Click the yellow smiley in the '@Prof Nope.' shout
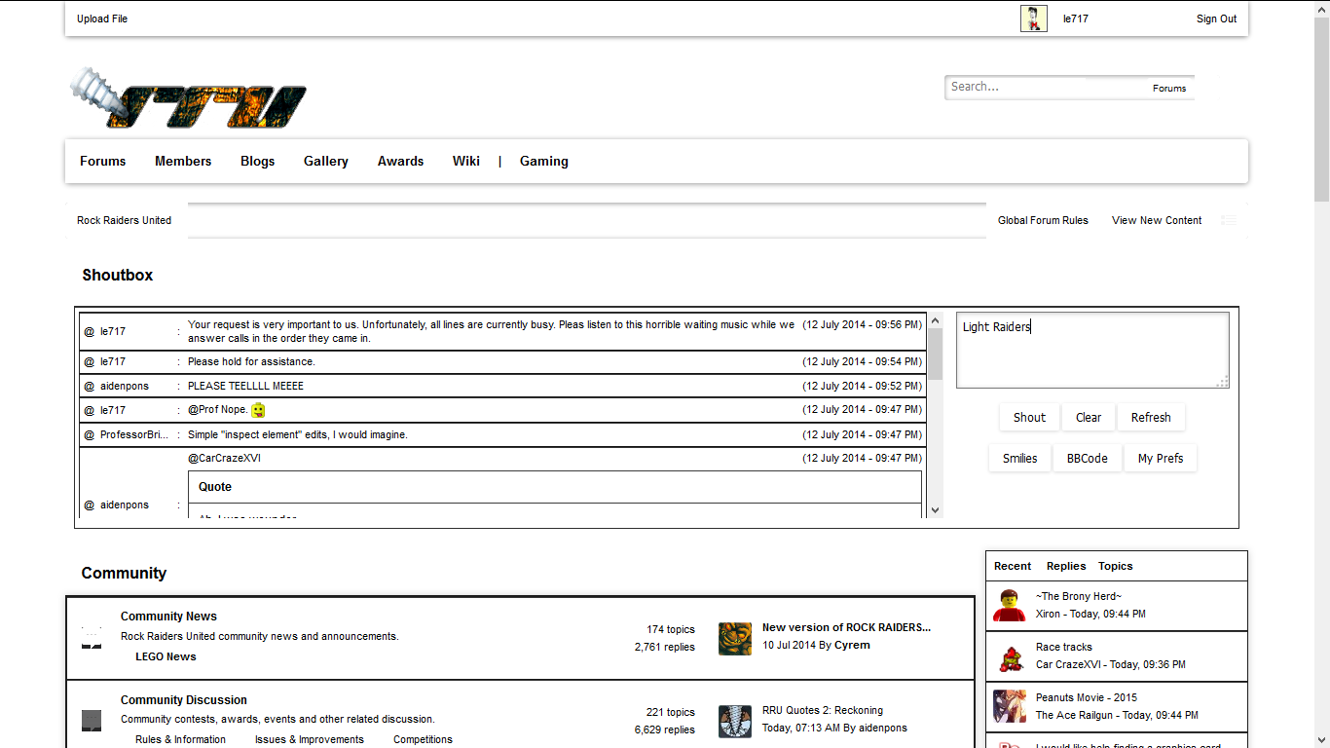The image size is (1330, 748). click(258, 410)
